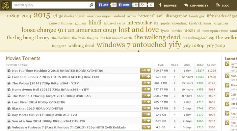Sort table by FILES column header
Viewport: 237px width, 131px height.
click(x=174, y=65)
